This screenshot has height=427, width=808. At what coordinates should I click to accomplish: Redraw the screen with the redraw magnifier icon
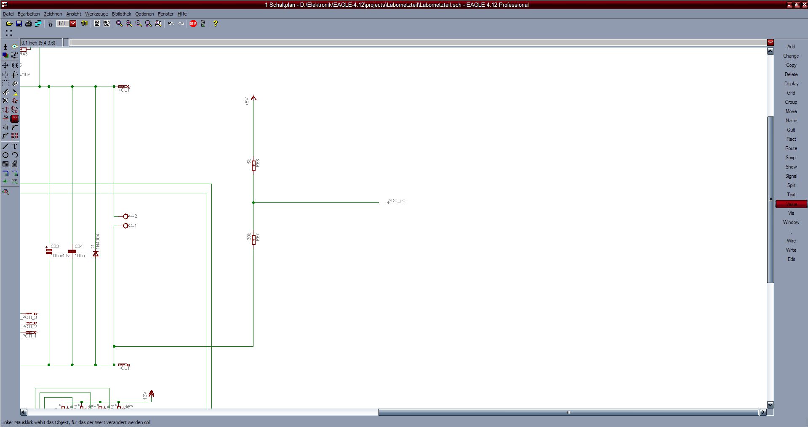point(148,24)
